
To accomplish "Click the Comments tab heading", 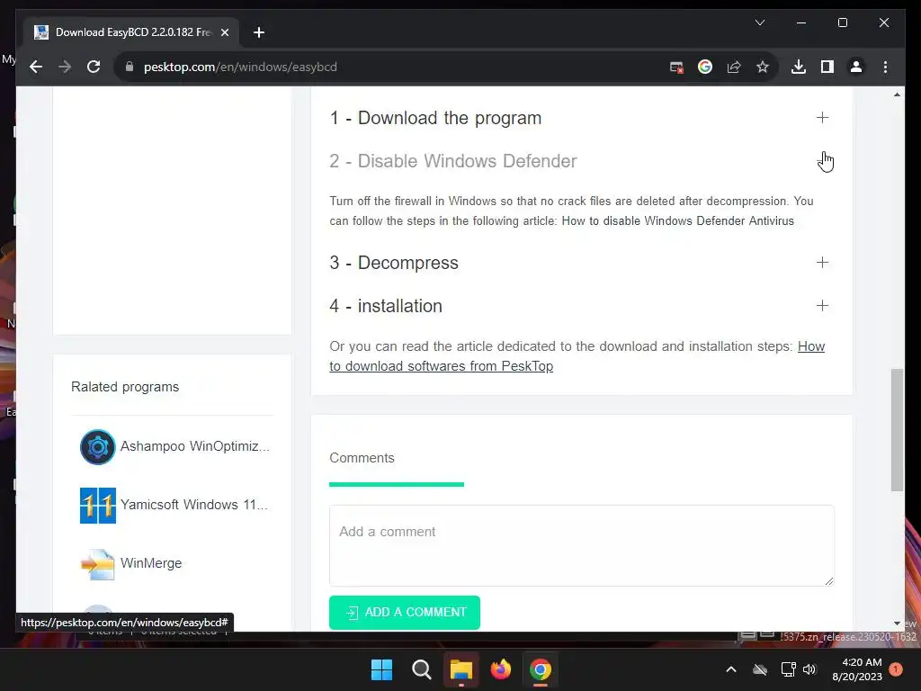I will (x=362, y=458).
